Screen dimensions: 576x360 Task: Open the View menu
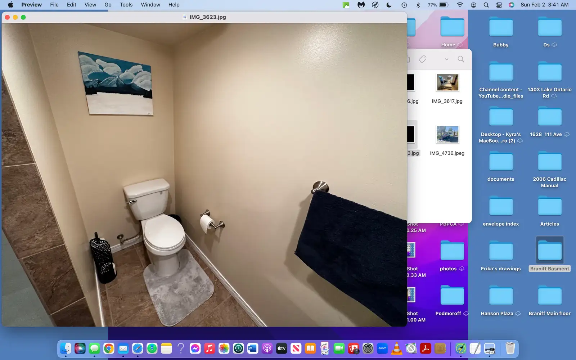pyautogui.click(x=90, y=5)
